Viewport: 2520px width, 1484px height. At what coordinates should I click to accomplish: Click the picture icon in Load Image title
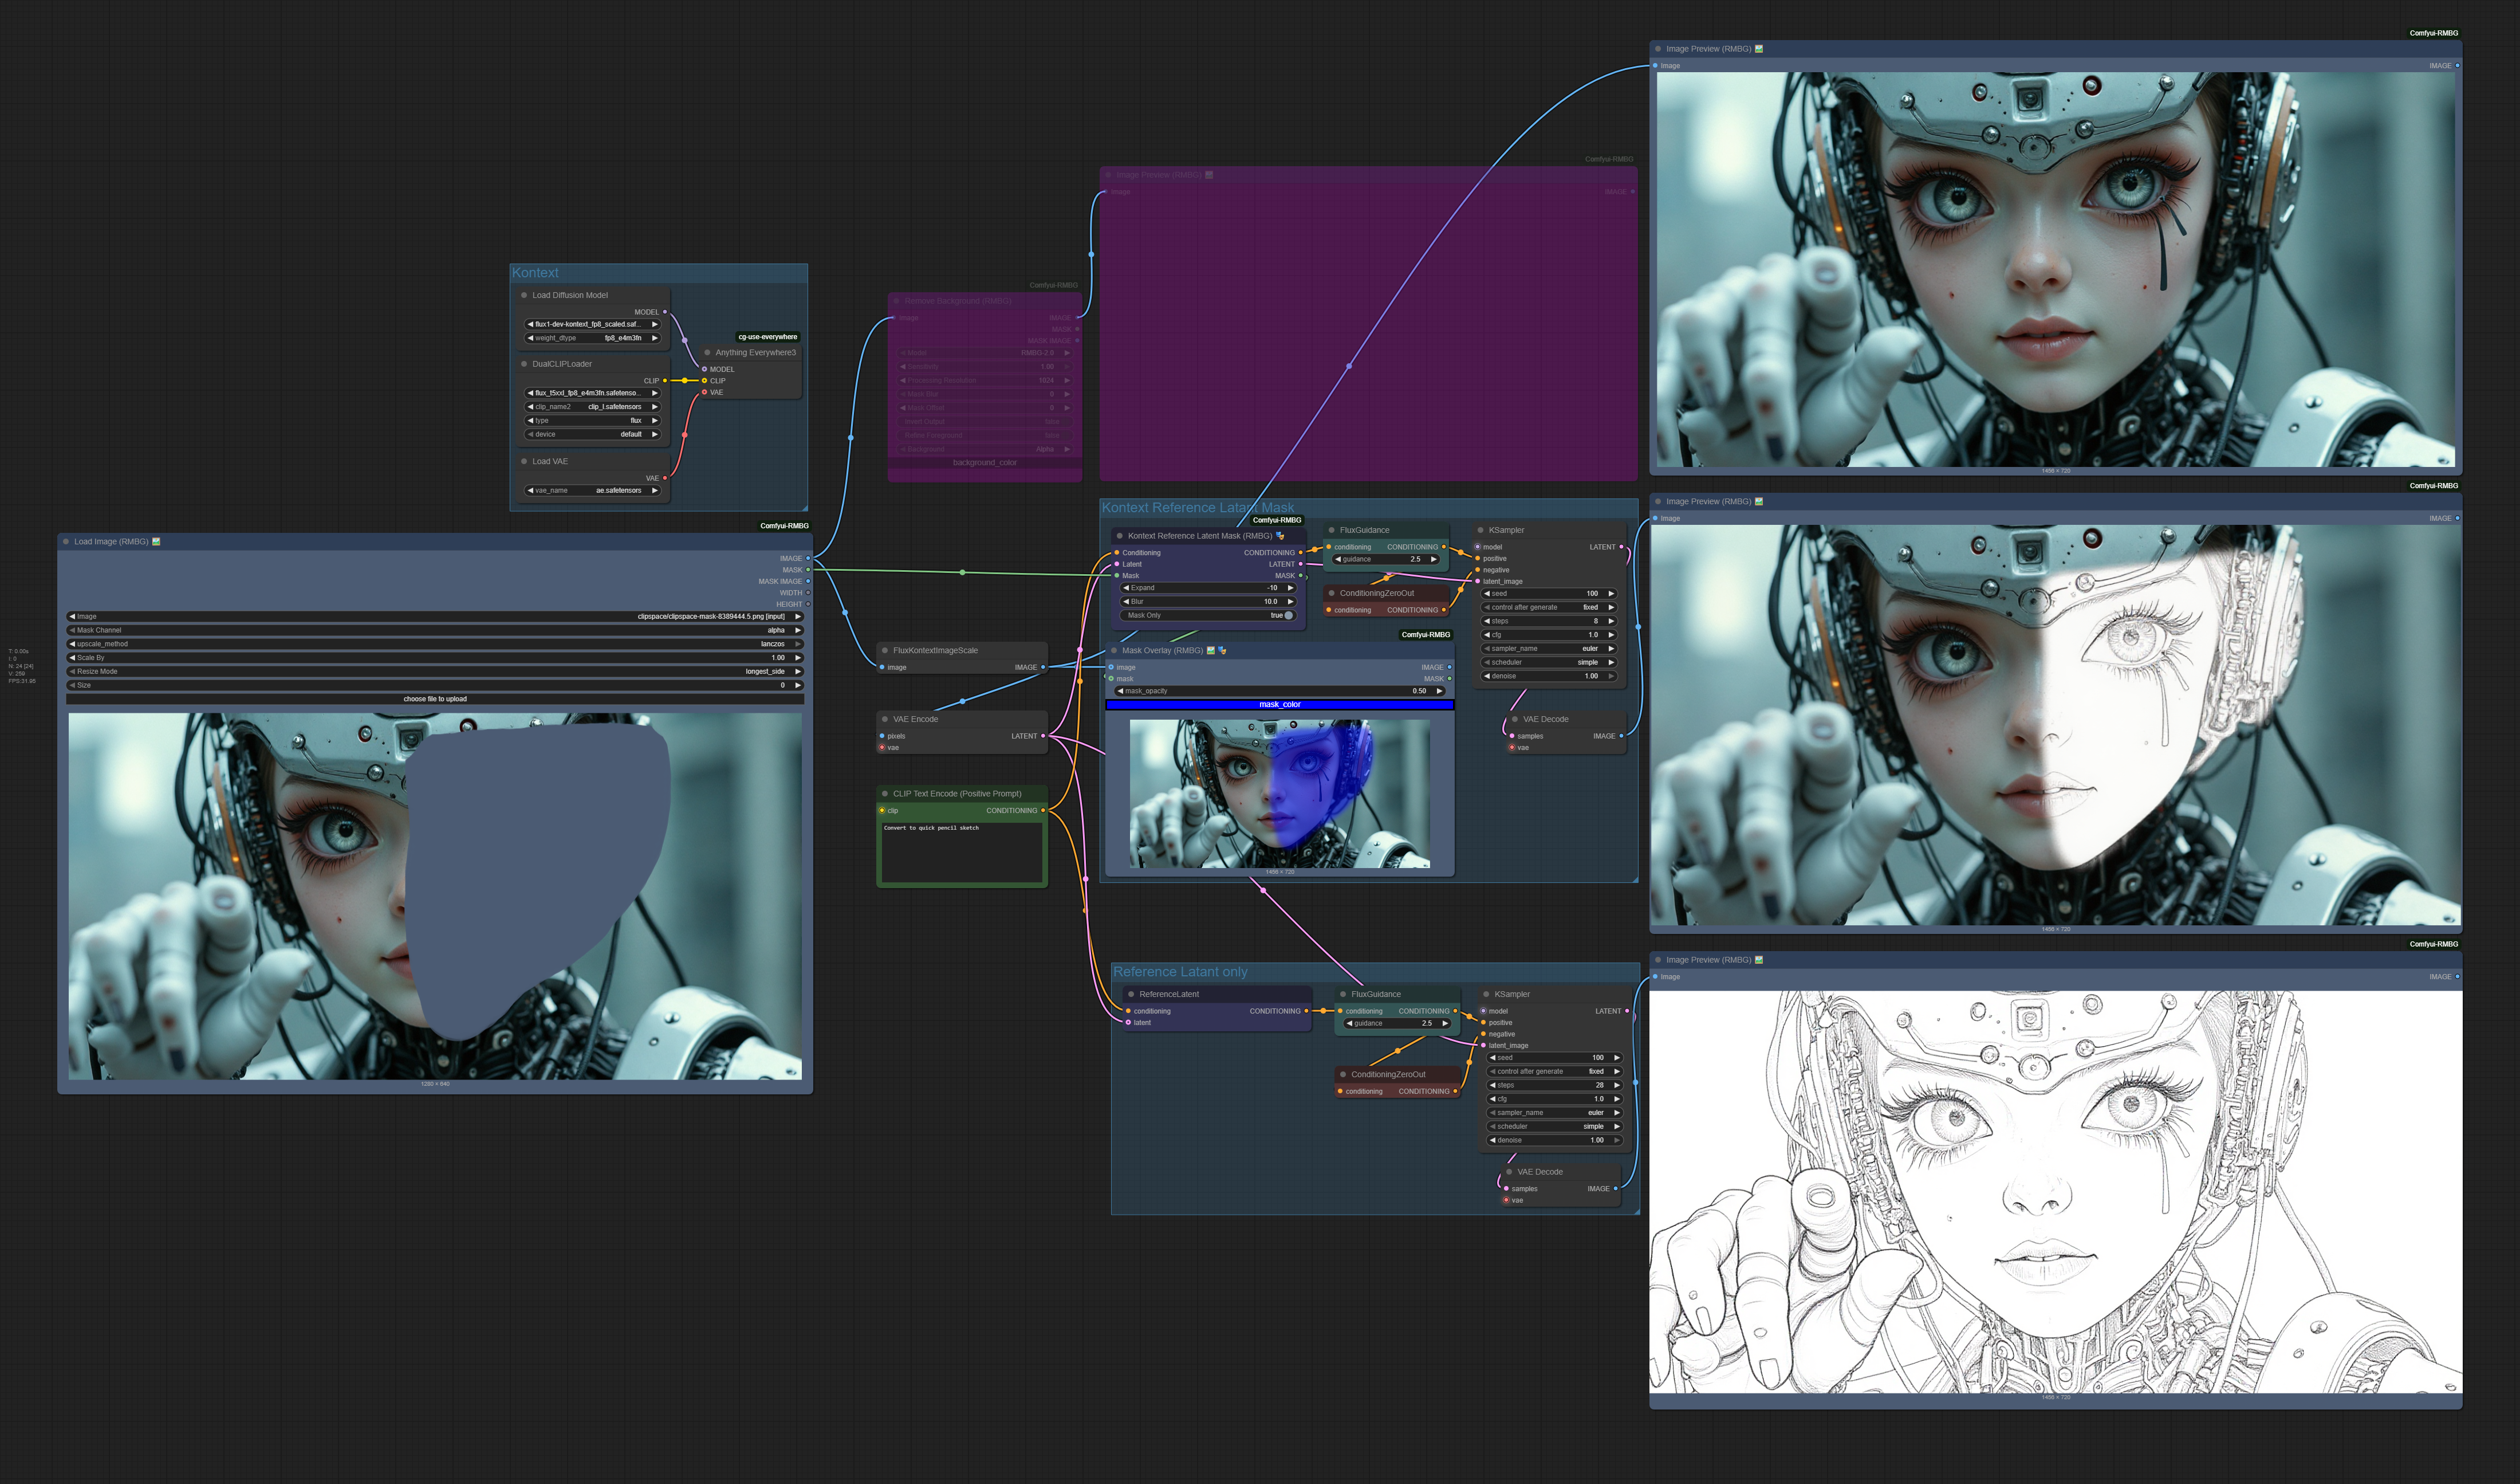point(156,541)
